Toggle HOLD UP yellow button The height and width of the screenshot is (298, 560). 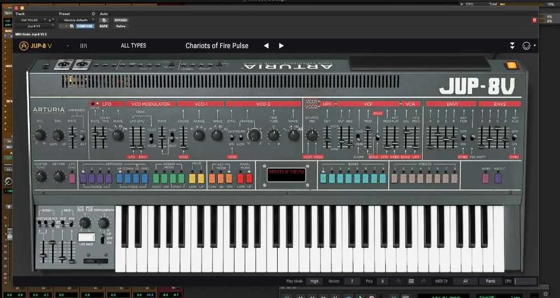[201, 178]
